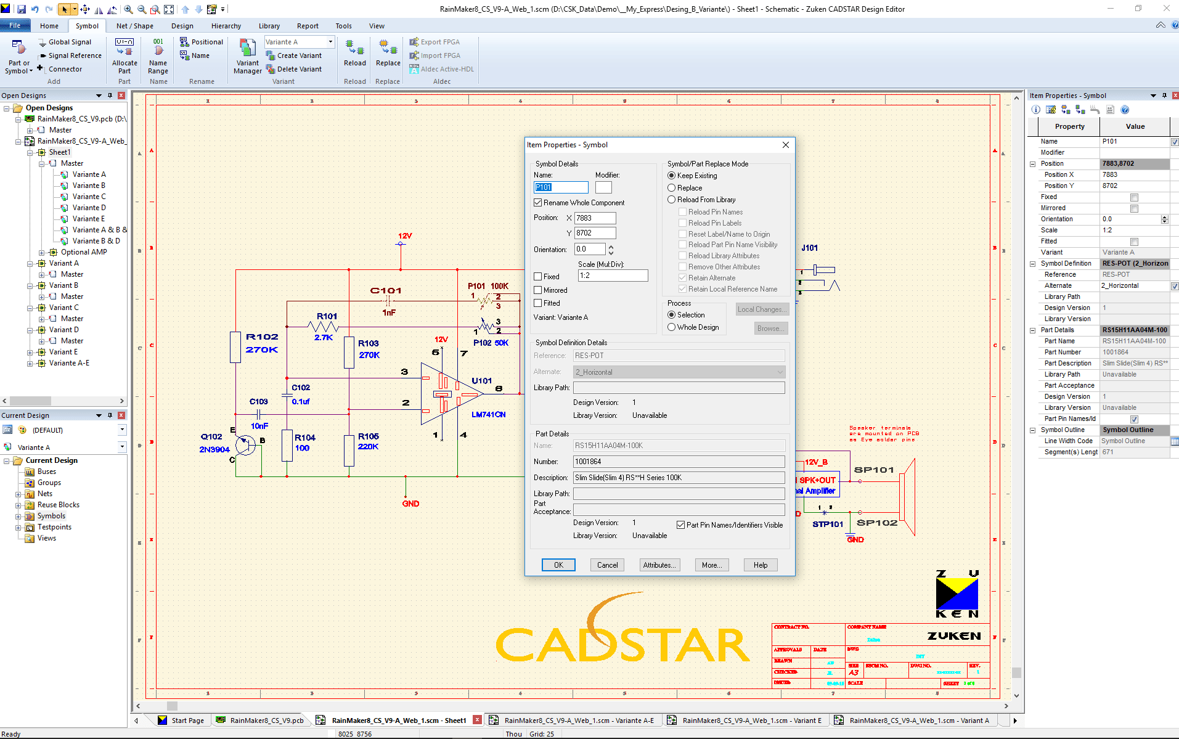
Task: Click Create Variant in the ribbon
Action: coord(294,55)
